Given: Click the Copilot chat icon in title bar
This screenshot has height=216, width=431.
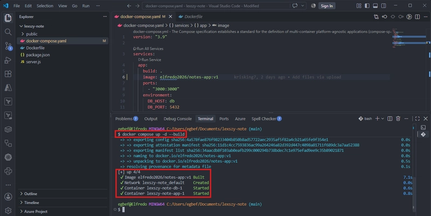Looking at the screenshot, I should click(295, 6).
